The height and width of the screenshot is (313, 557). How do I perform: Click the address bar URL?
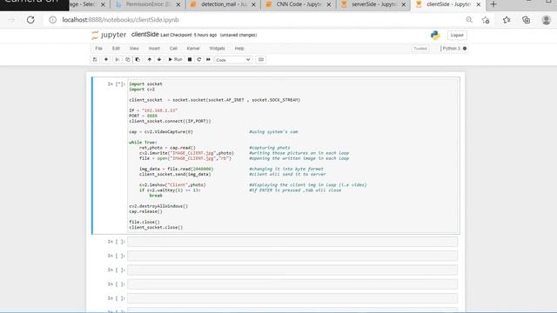coord(120,20)
